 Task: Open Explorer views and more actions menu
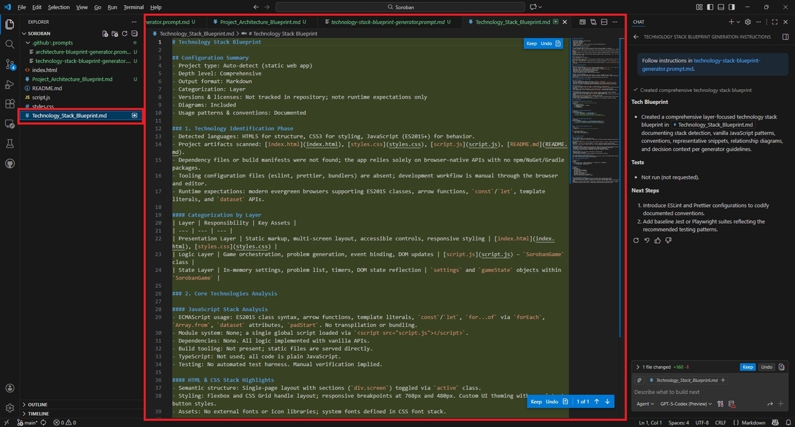point(134,22)
